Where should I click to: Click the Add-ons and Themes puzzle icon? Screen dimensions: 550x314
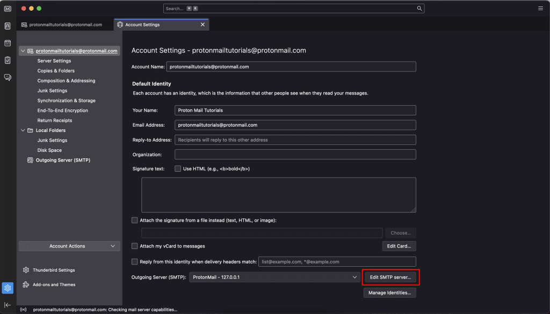[26, 284]
